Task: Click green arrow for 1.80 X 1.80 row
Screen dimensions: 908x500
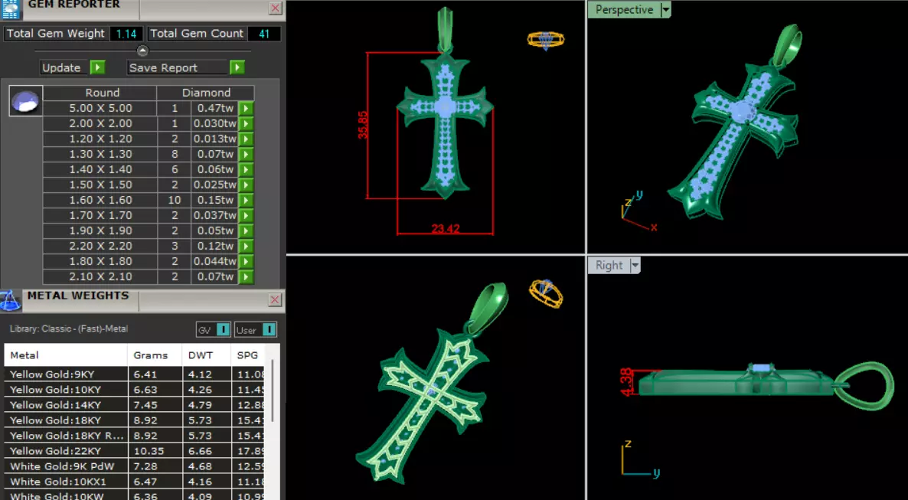Action: tap(246, 261)
